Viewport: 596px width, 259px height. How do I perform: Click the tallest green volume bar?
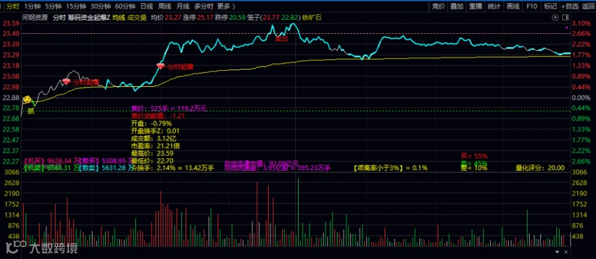pyautogui.click(x=298, y=212)
